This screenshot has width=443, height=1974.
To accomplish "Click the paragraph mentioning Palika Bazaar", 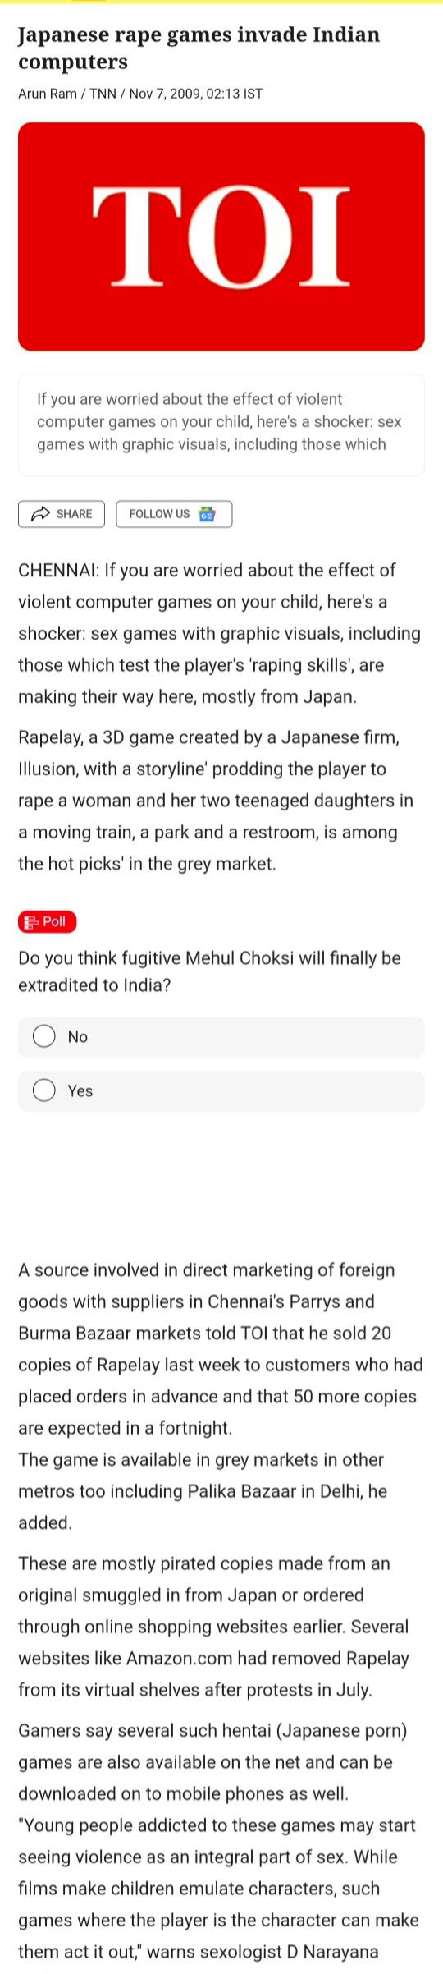I will 203,1490.
